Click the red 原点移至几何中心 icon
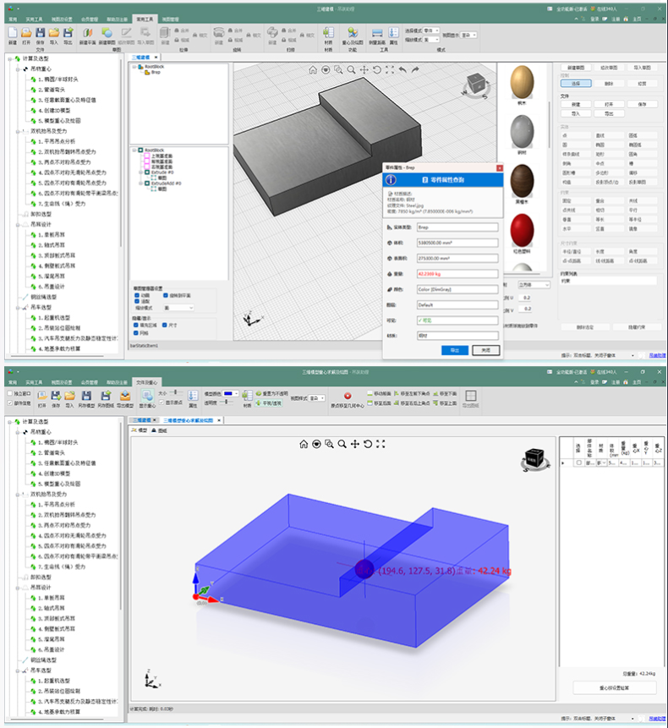The width and height of the screenshot is (668, 728). coord(348,396)
